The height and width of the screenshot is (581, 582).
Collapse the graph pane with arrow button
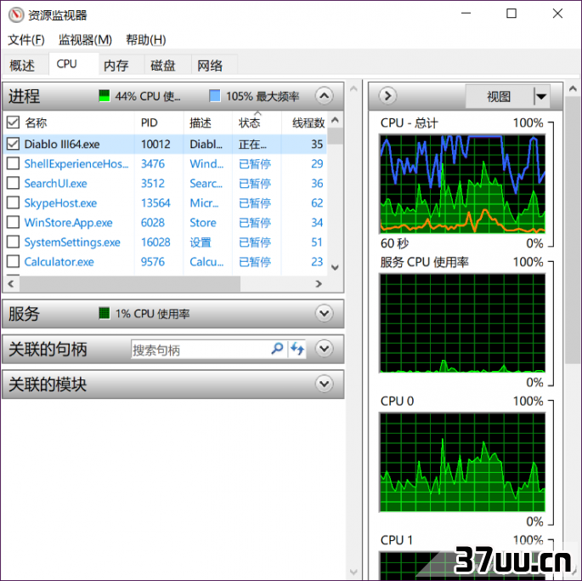387,96
